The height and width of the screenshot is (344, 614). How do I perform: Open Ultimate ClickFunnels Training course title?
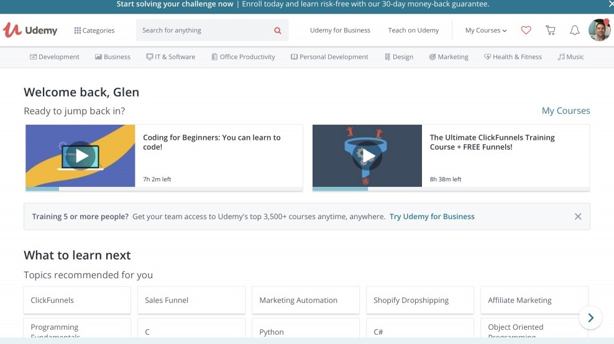(492, 142)
